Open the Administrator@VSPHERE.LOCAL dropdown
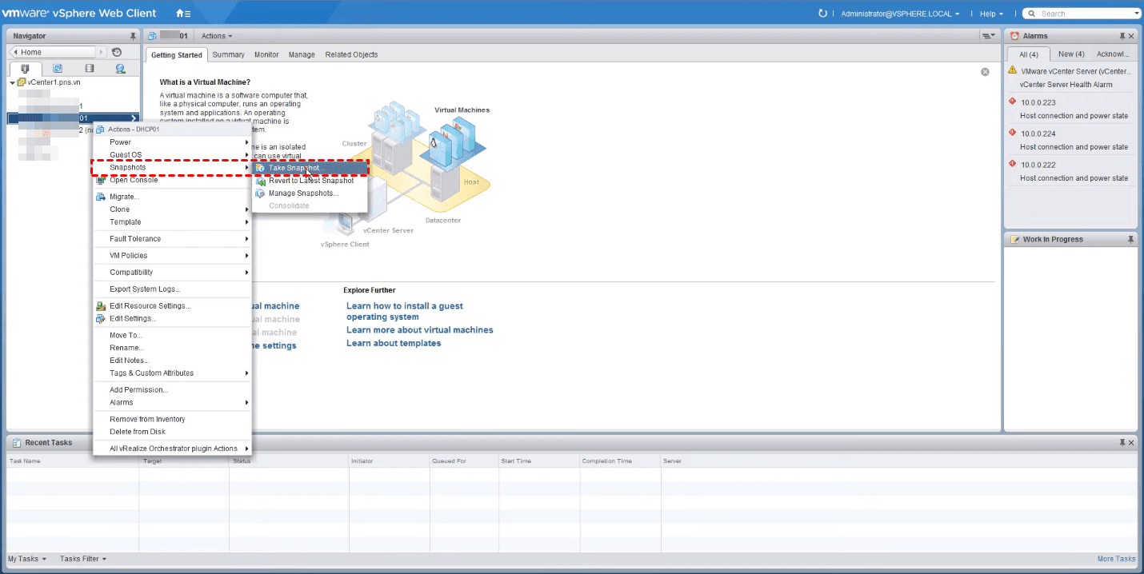Screen dimensions: 1144x574 click(900, 14)
